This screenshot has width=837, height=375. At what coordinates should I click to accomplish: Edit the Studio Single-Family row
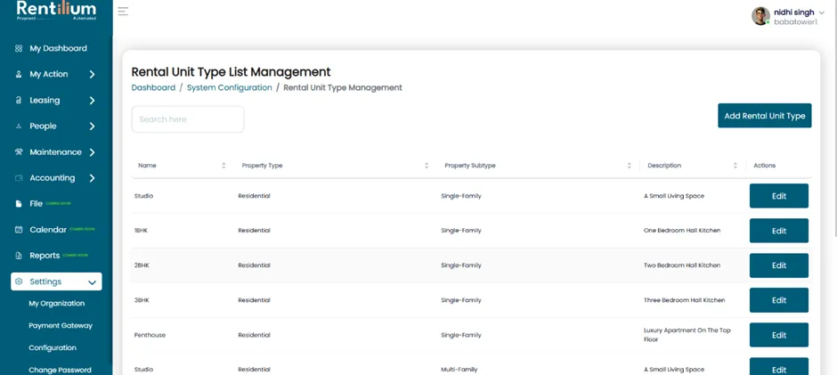(x=779, y=196)
